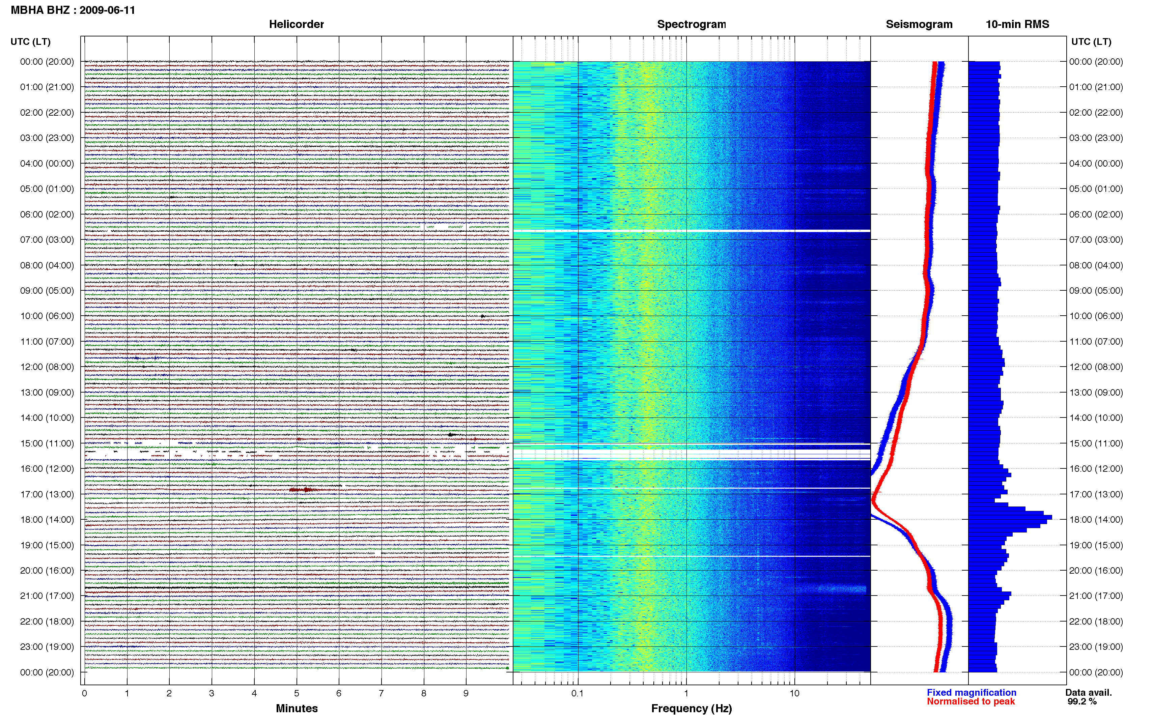Click the '0.1' frequency tick label
Viewport: 1153px width, 721px height.
pos(578,693)
